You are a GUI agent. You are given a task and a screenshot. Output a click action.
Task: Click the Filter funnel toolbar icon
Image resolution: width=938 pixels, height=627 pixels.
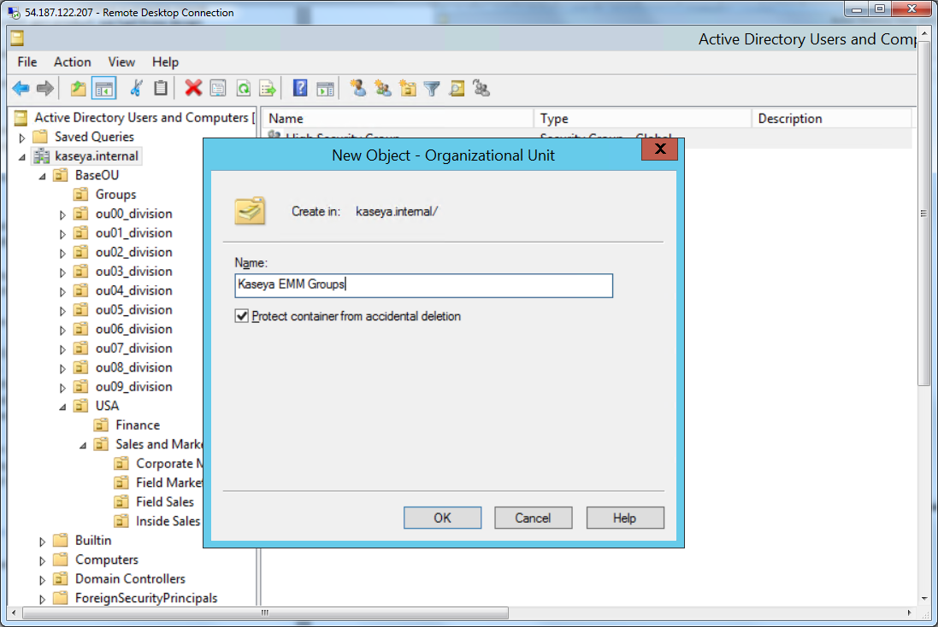coord(432,88)
